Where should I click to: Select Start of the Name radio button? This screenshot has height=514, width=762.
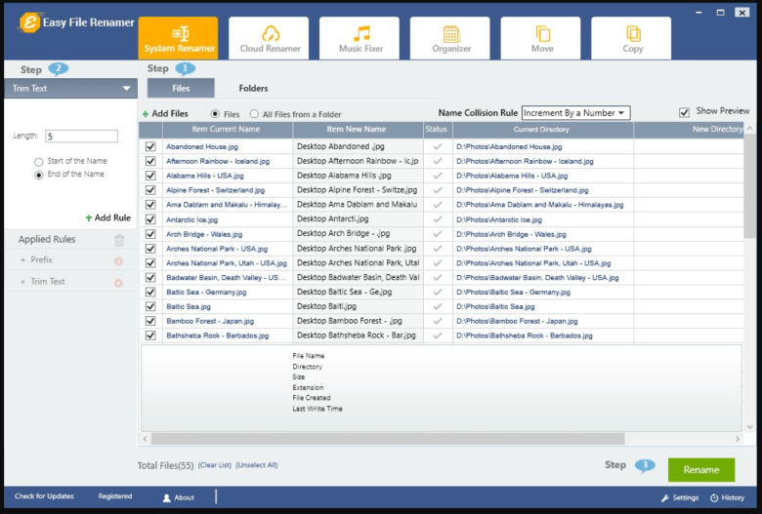tap(39, 162)
